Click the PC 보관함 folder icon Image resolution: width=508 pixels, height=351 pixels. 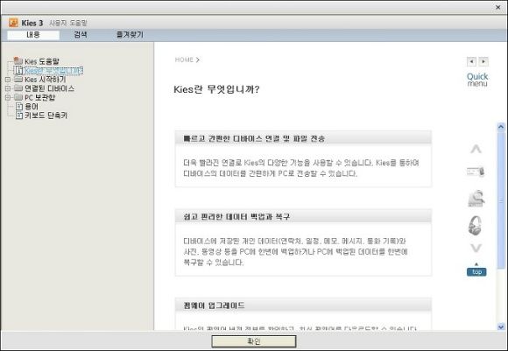pos(18,97)
